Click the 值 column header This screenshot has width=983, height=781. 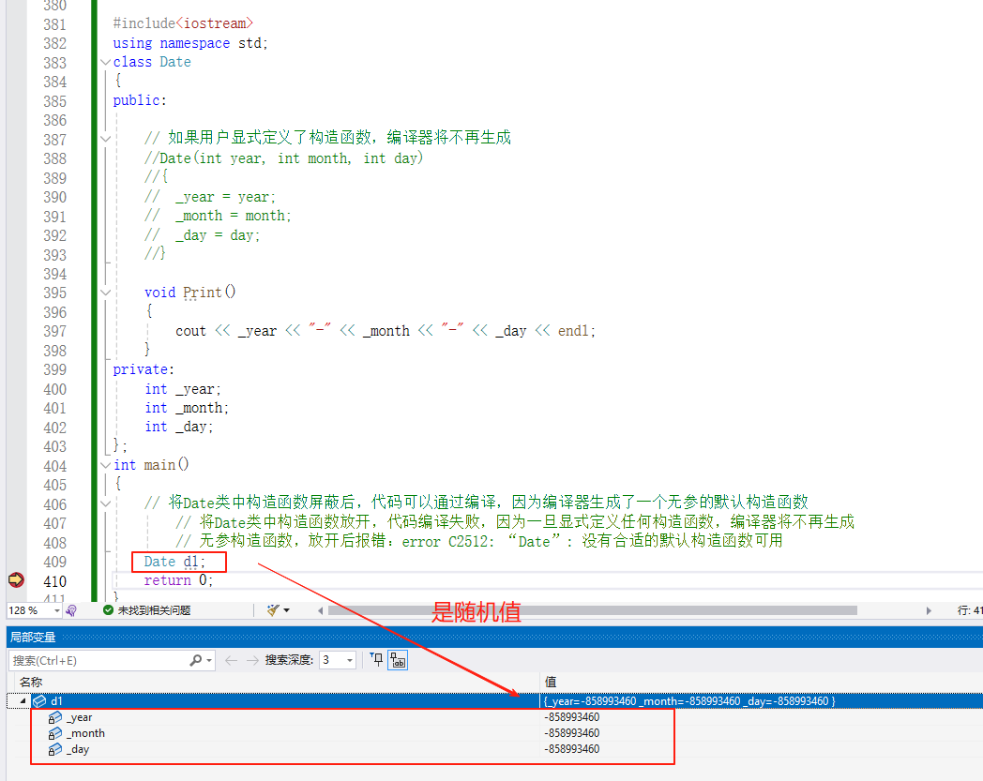point(551,682)
